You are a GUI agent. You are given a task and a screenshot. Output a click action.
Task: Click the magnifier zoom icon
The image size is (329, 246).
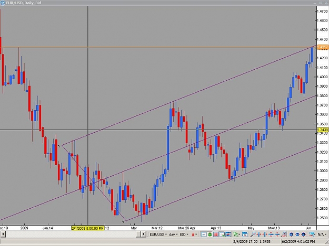coord(253,234)
